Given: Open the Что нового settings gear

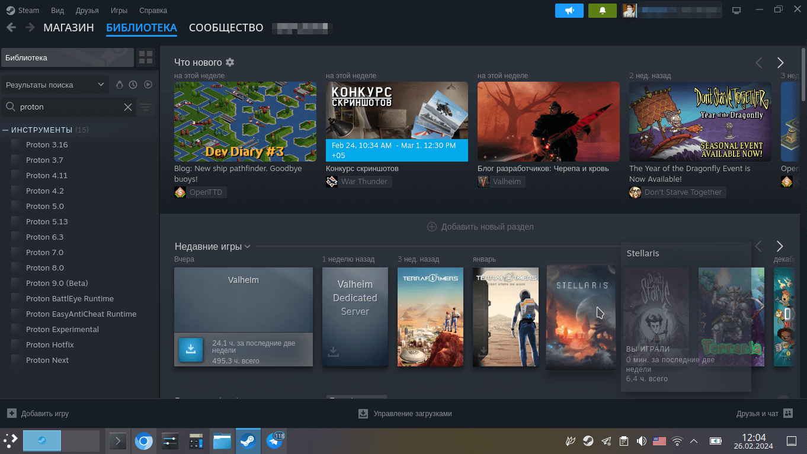Looking at the screenshot, I should [x=230, y=62].
